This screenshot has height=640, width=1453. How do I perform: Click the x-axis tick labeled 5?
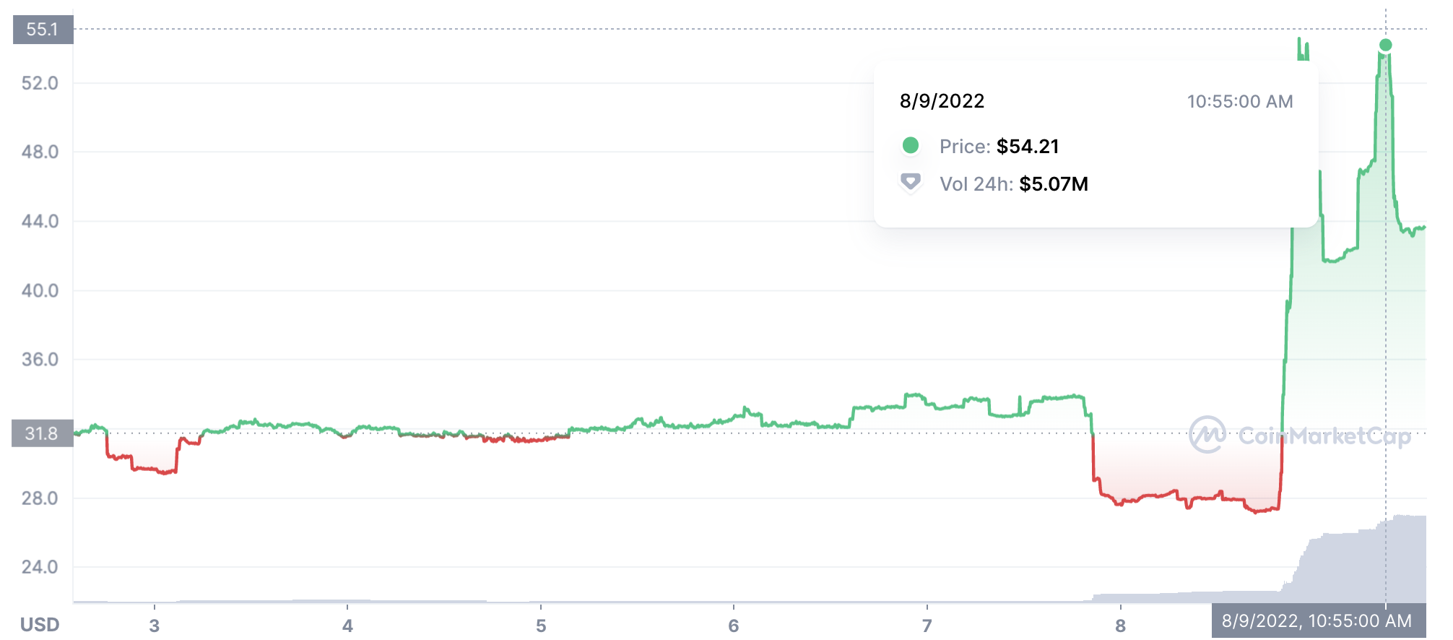pos(541,626)
